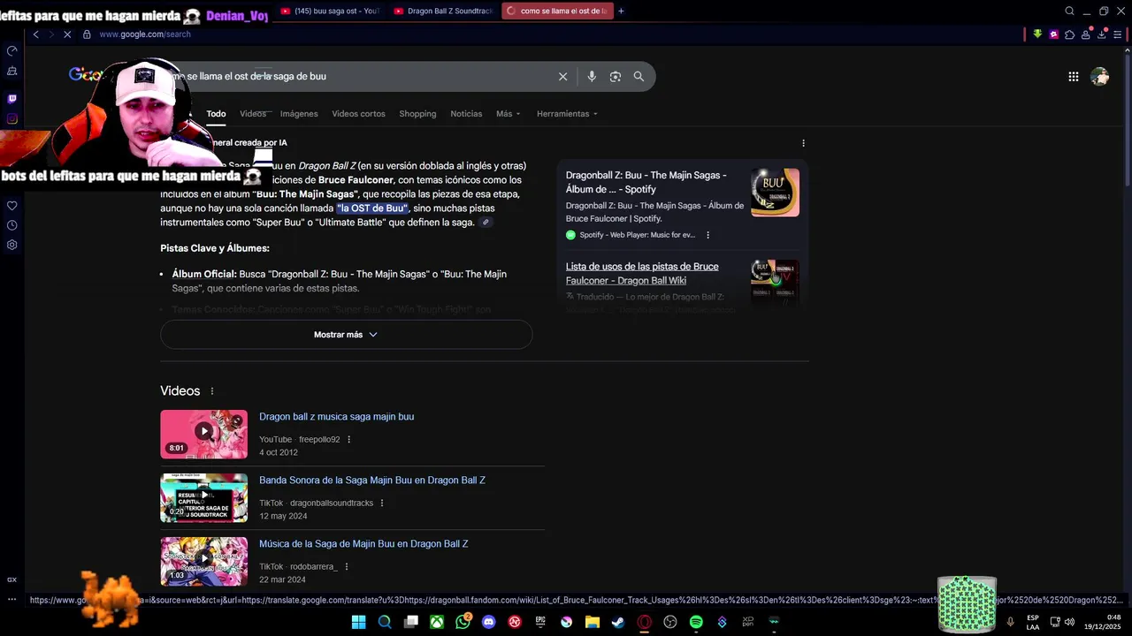The width and height of the screenshot is (1132, 636).
Task: Switch to Dragon Ball Z Soundtrack tab
Action: pyautogui.click(x=443, y=11)
